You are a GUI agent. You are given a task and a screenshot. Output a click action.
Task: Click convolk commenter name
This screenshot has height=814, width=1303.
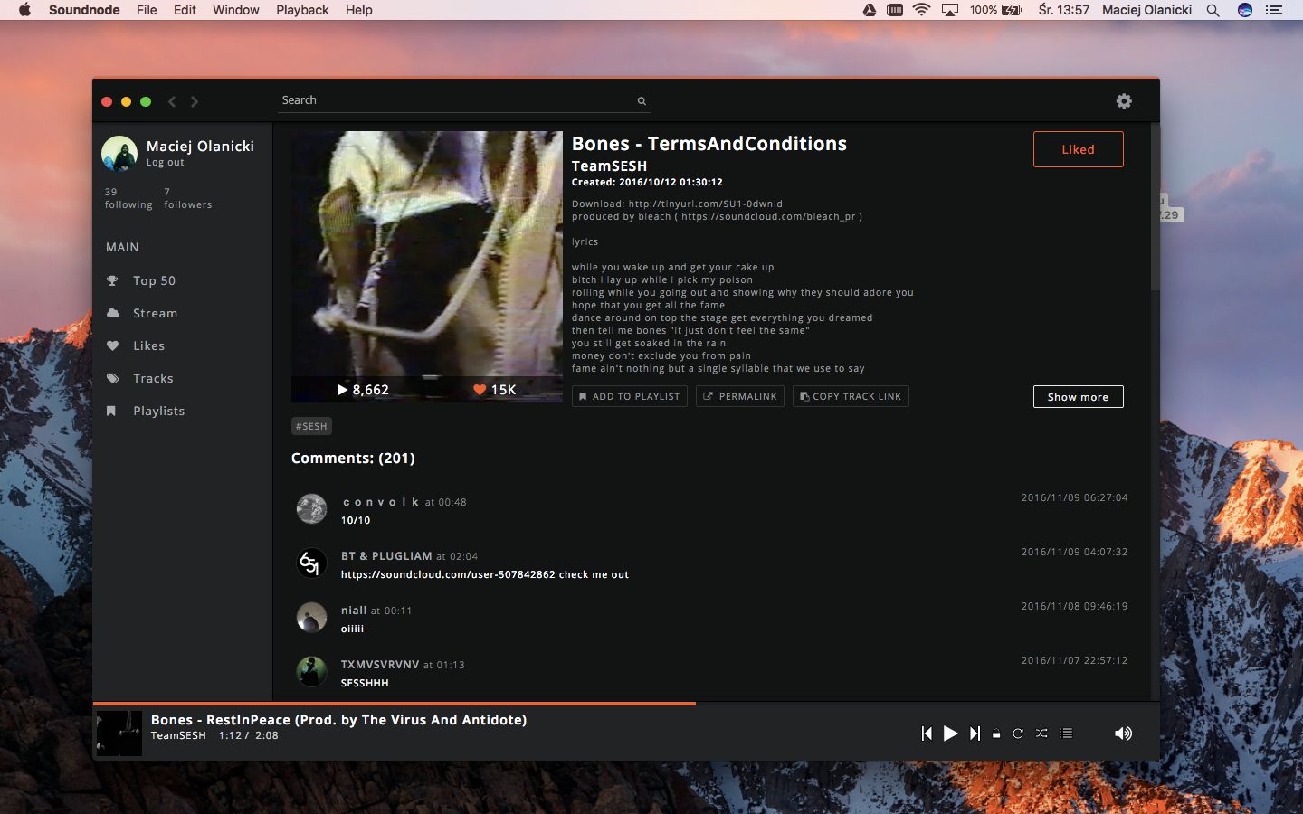pos(381,502)
